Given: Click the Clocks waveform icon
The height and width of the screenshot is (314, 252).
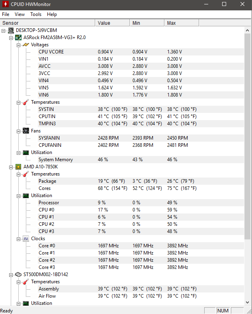Looking at the screenshot, I should click(x=26, y=239).
